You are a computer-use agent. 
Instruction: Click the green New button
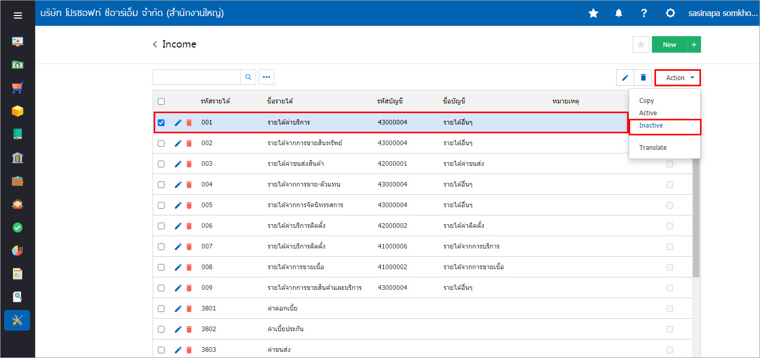(x=669, y=45)
